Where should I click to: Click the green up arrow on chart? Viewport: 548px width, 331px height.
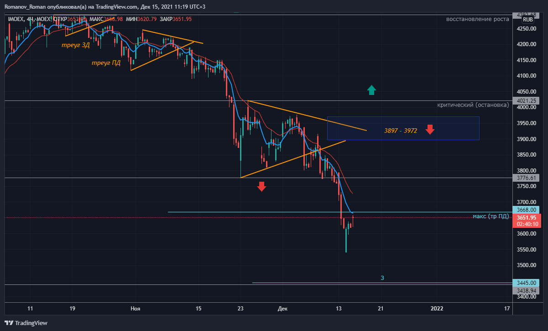[x=371, y=90]
